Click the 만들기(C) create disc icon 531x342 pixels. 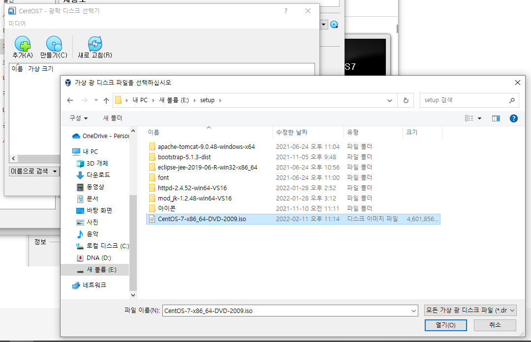pos(53,44)
